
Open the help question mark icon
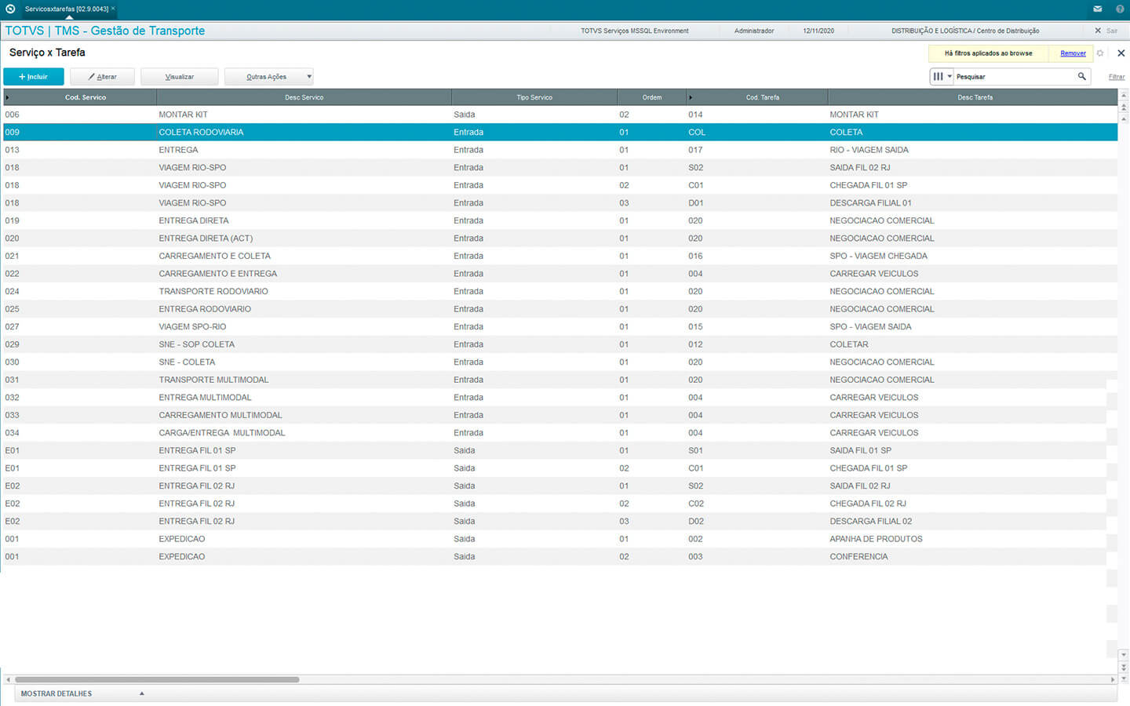(1120, 9)
